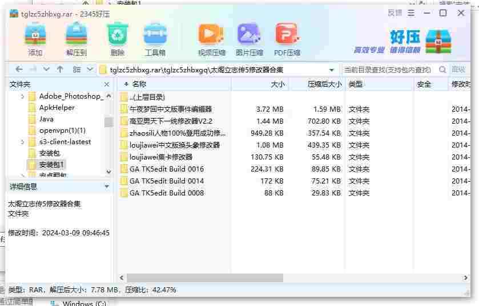This screenshot has width=479, height=306.
Task: Select Java folder in tree
Action: point(46,119)
